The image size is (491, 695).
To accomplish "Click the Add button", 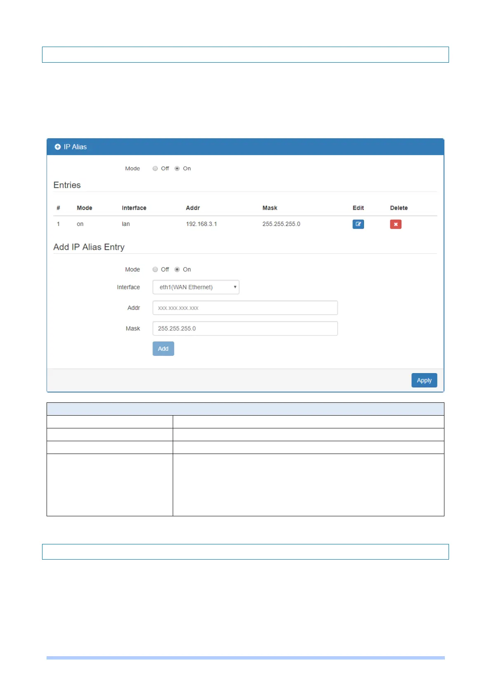I will point(163,349).
